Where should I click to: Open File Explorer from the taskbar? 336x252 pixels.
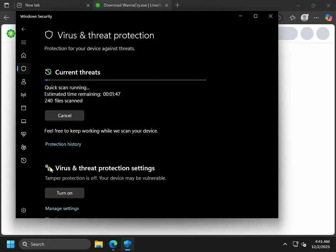(99, 244)
